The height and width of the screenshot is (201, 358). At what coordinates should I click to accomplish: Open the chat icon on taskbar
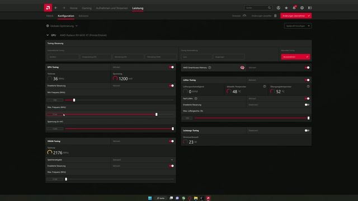pos(177,198)
